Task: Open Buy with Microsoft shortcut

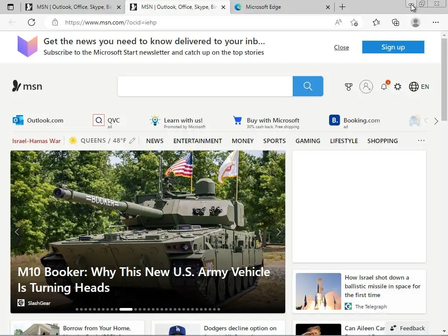Action: [266, 122]
